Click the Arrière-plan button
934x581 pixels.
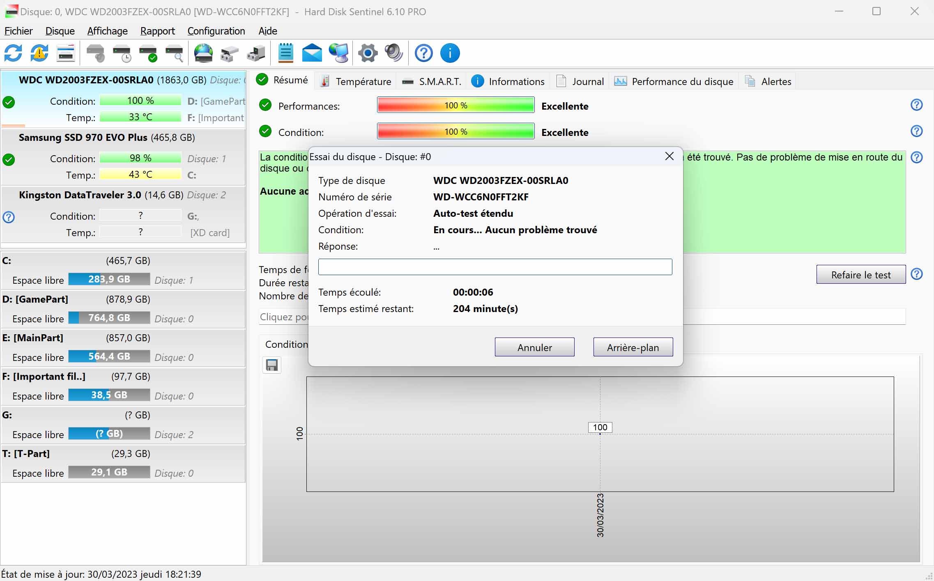(x=633, y=347)
